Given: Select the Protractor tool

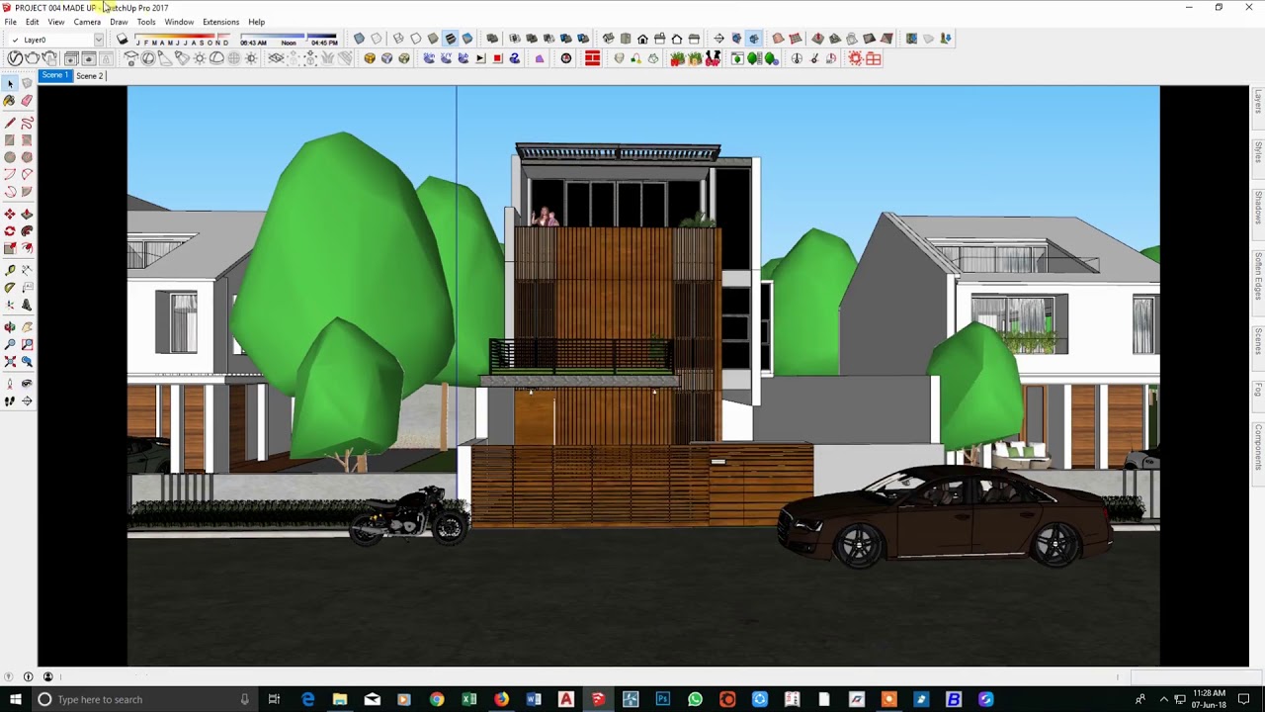Looking at the screenshot, I should (10, 288).
